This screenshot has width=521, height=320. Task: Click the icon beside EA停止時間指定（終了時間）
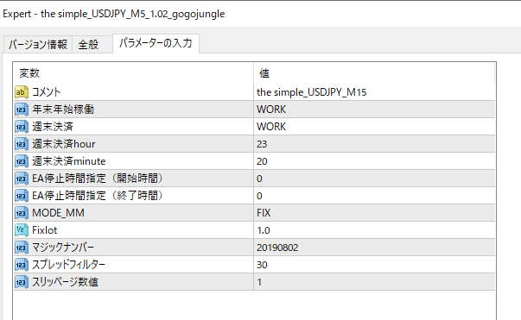coord(22,196)
